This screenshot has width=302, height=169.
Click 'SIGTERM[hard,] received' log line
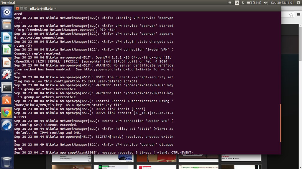pyautogui.click(x=93, y=138)
